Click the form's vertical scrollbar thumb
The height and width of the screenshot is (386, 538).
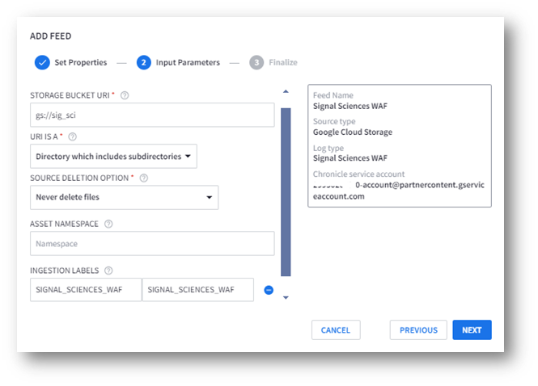286,192
